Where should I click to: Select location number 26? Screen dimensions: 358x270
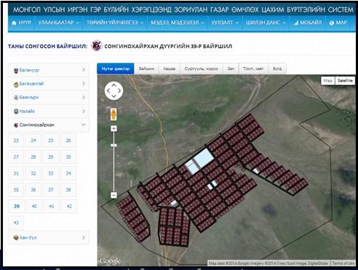68,140
